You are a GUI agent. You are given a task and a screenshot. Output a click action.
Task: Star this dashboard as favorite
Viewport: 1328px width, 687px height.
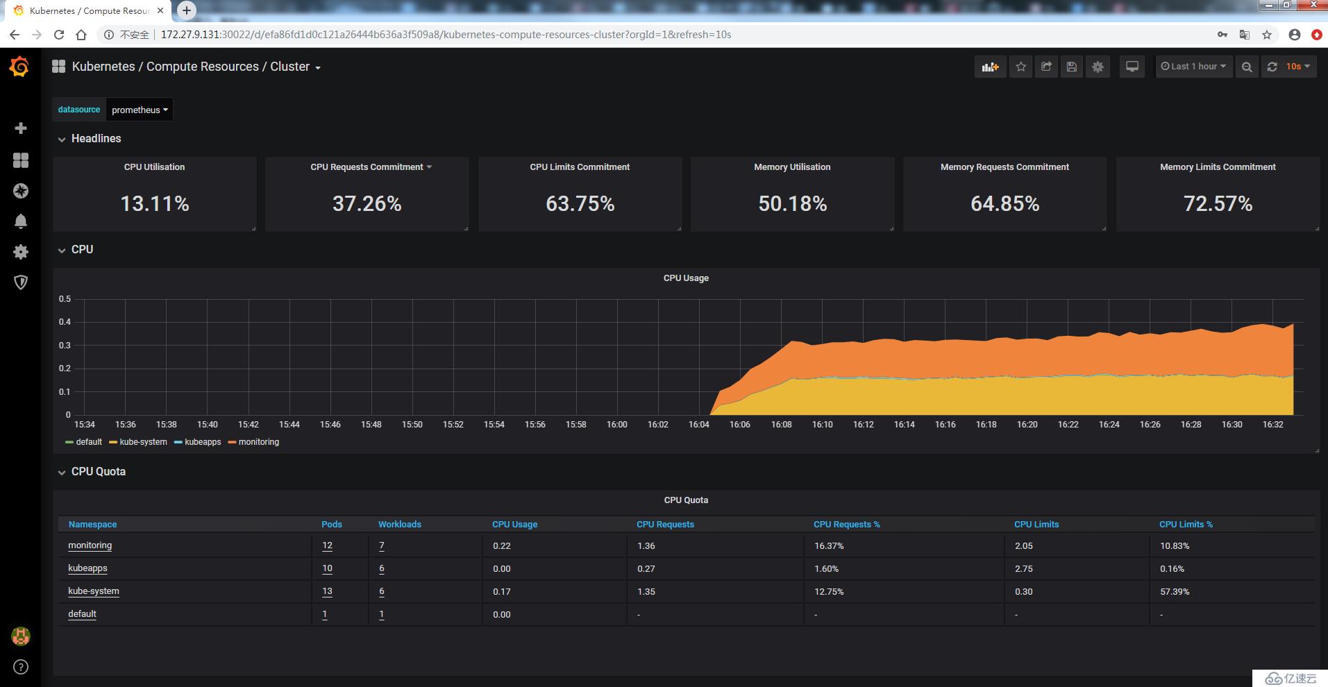click(x=1020, y=67)
